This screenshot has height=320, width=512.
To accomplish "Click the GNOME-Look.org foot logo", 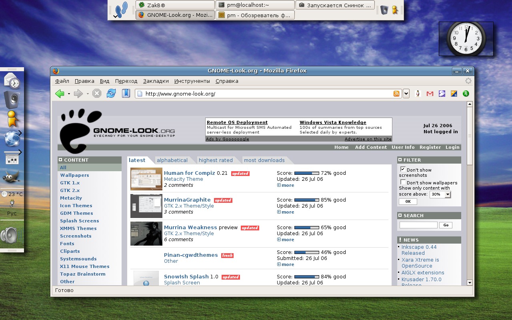I will (80, 131).
